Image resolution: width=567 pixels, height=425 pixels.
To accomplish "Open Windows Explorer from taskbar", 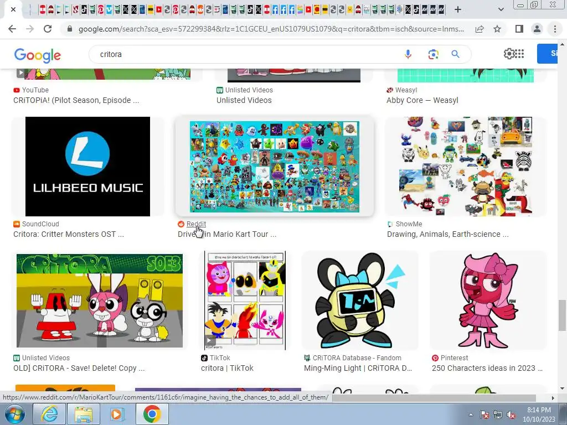I will pos(83,414).
